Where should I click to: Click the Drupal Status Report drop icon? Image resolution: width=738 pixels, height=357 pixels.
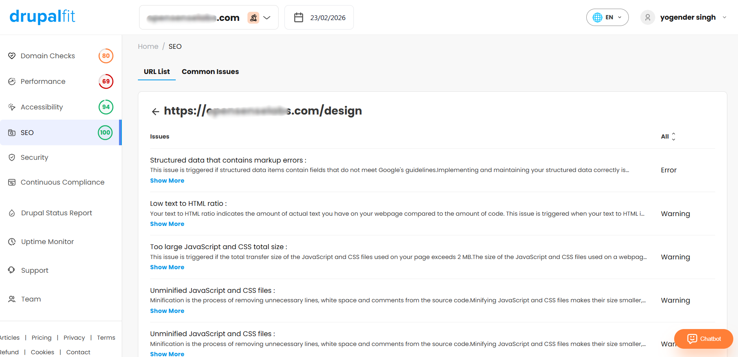[x=12, y=213]
